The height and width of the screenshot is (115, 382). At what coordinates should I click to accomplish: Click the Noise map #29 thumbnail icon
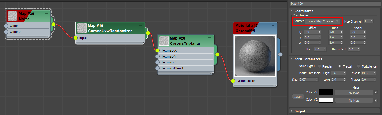coord(12,16)
